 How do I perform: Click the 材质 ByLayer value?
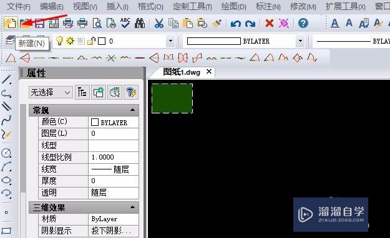(114, 219)
